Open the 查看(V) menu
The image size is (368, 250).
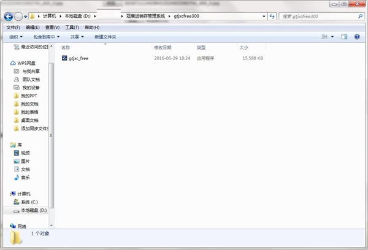coord(52,28)
